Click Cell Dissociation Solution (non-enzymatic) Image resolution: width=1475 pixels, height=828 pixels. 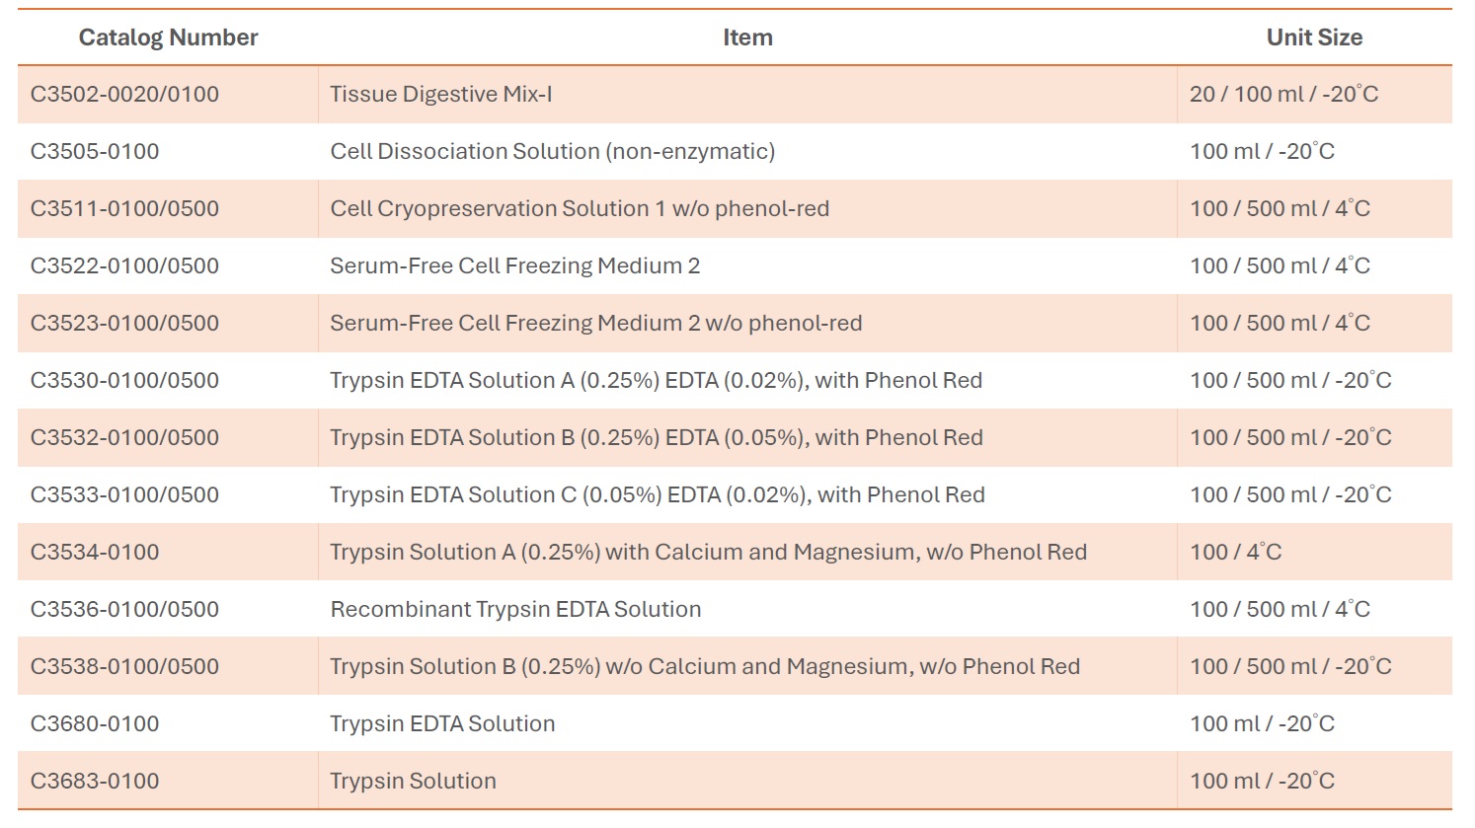[553, 152]
